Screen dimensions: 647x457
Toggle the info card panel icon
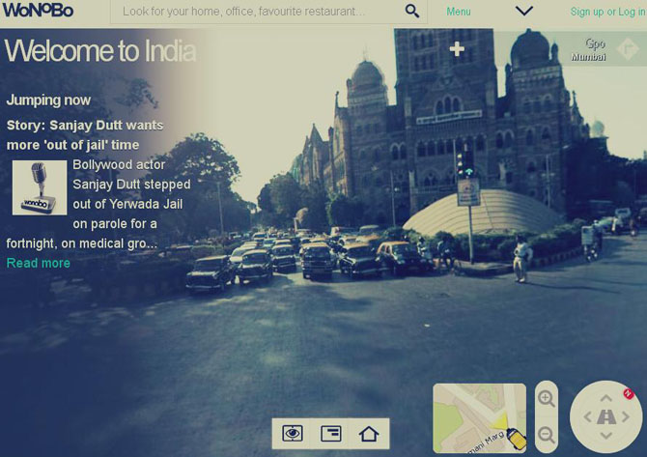330,434
